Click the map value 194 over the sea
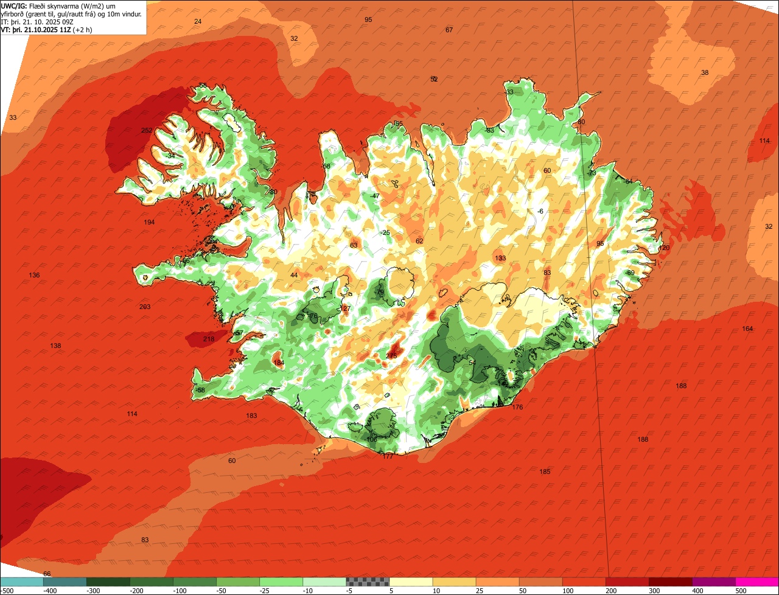 (x=149, y=222)
